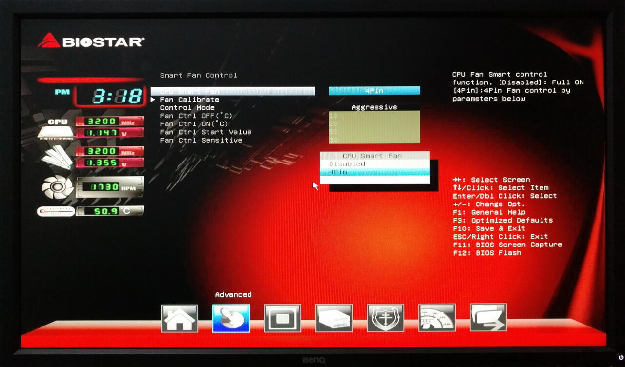This screenshot has width=625, height=367.
Task: Click the CPU chip icon
Action: coord(56,129)
